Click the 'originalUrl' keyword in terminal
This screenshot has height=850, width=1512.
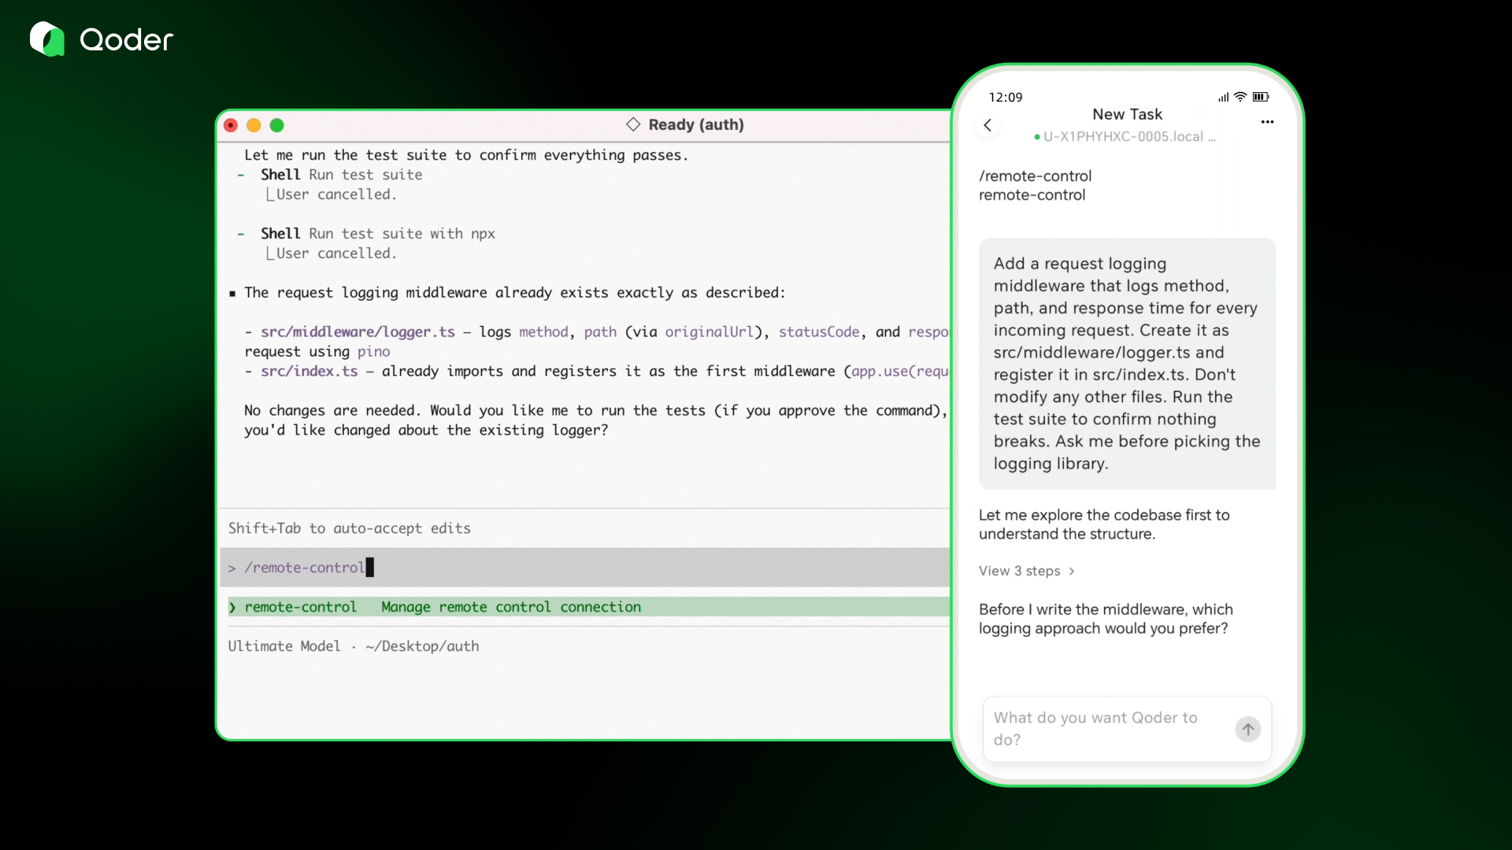coord(709,332)
